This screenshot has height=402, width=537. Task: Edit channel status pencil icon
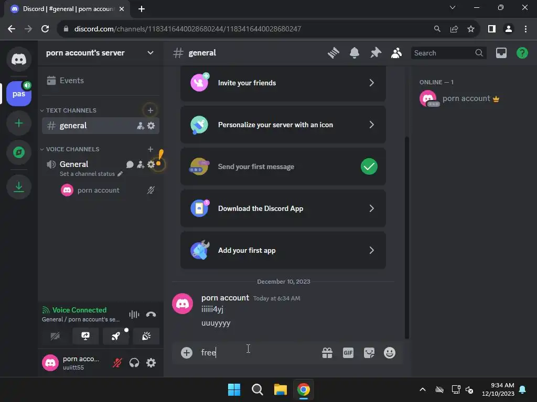coord(120,174)
